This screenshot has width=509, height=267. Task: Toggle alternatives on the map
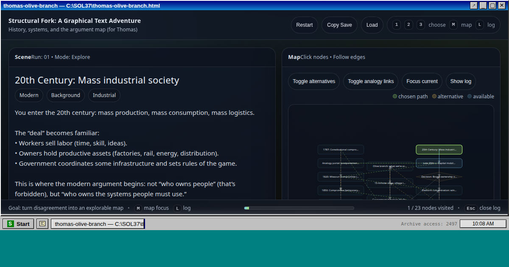point(314,81)
